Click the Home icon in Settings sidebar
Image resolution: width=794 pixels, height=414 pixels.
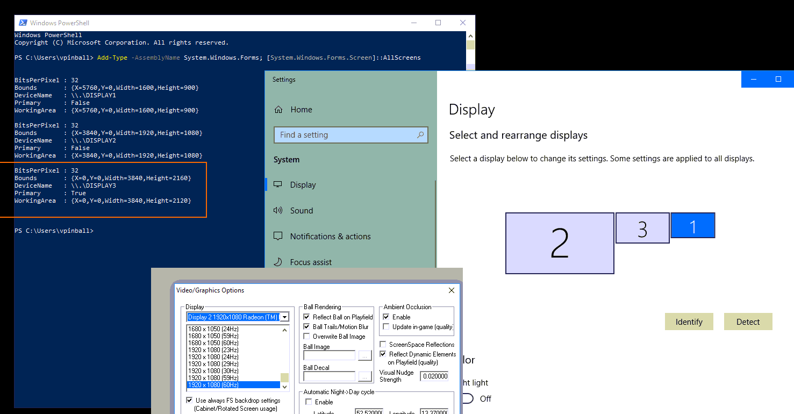pos(278,110)
